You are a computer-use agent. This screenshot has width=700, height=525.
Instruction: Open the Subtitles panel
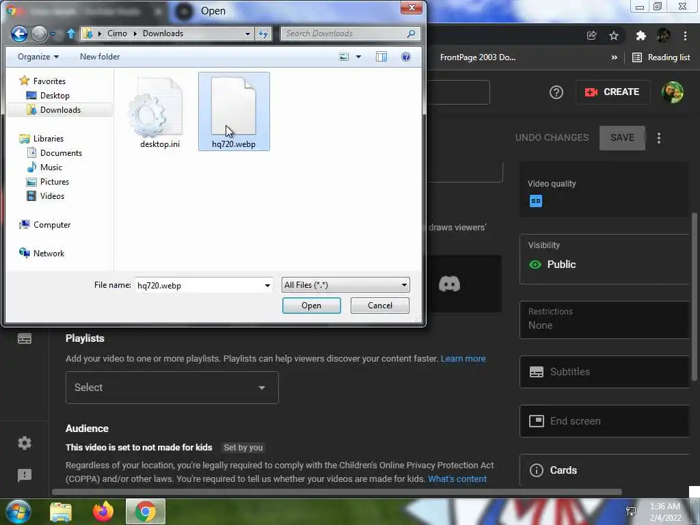pos(604,372)
